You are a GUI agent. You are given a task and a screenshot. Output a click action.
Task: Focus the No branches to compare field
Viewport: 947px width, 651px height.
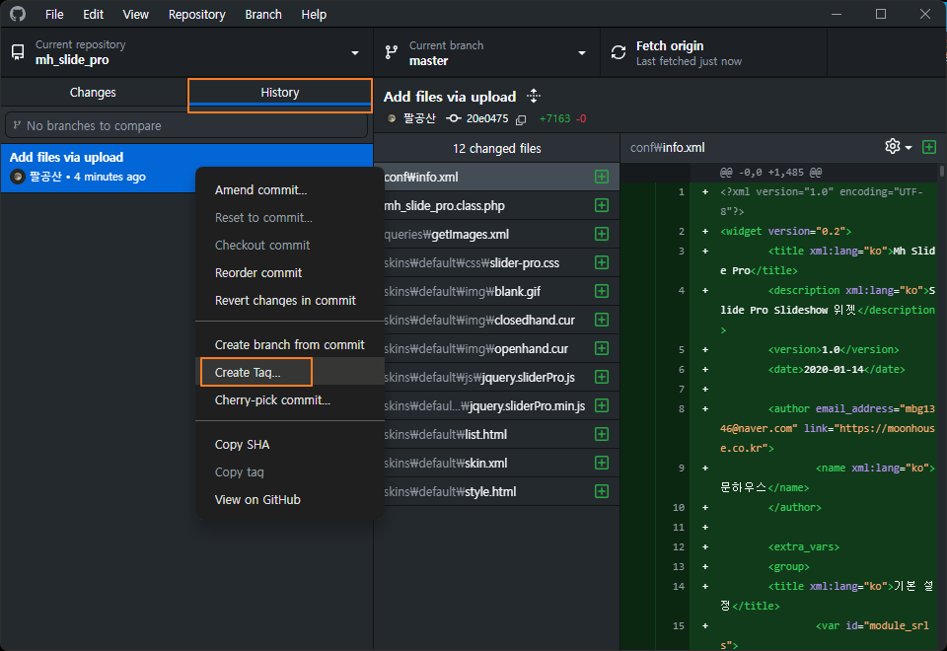pyautogui.click(x=186, y=125)
